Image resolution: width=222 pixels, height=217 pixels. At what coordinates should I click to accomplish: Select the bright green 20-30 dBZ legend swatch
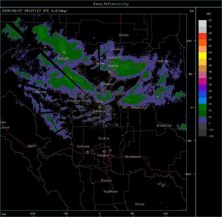click(202, 107)
